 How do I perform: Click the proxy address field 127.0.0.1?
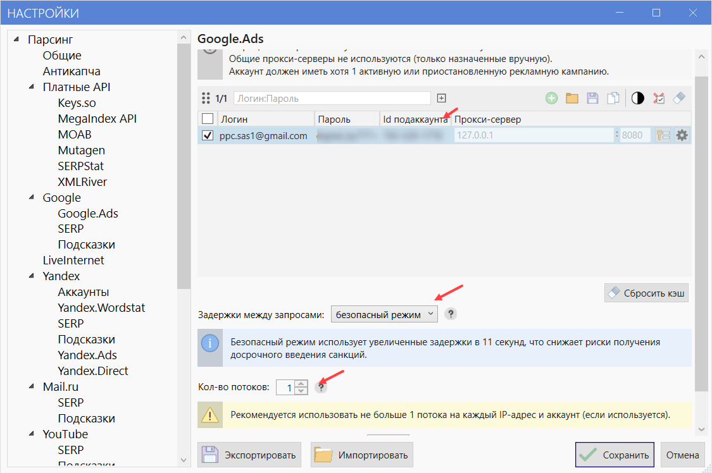coord(534,135)
